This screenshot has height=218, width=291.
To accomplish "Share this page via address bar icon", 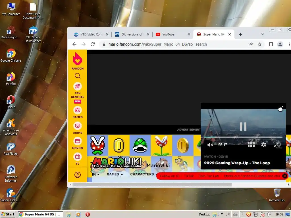I will 251,44.
